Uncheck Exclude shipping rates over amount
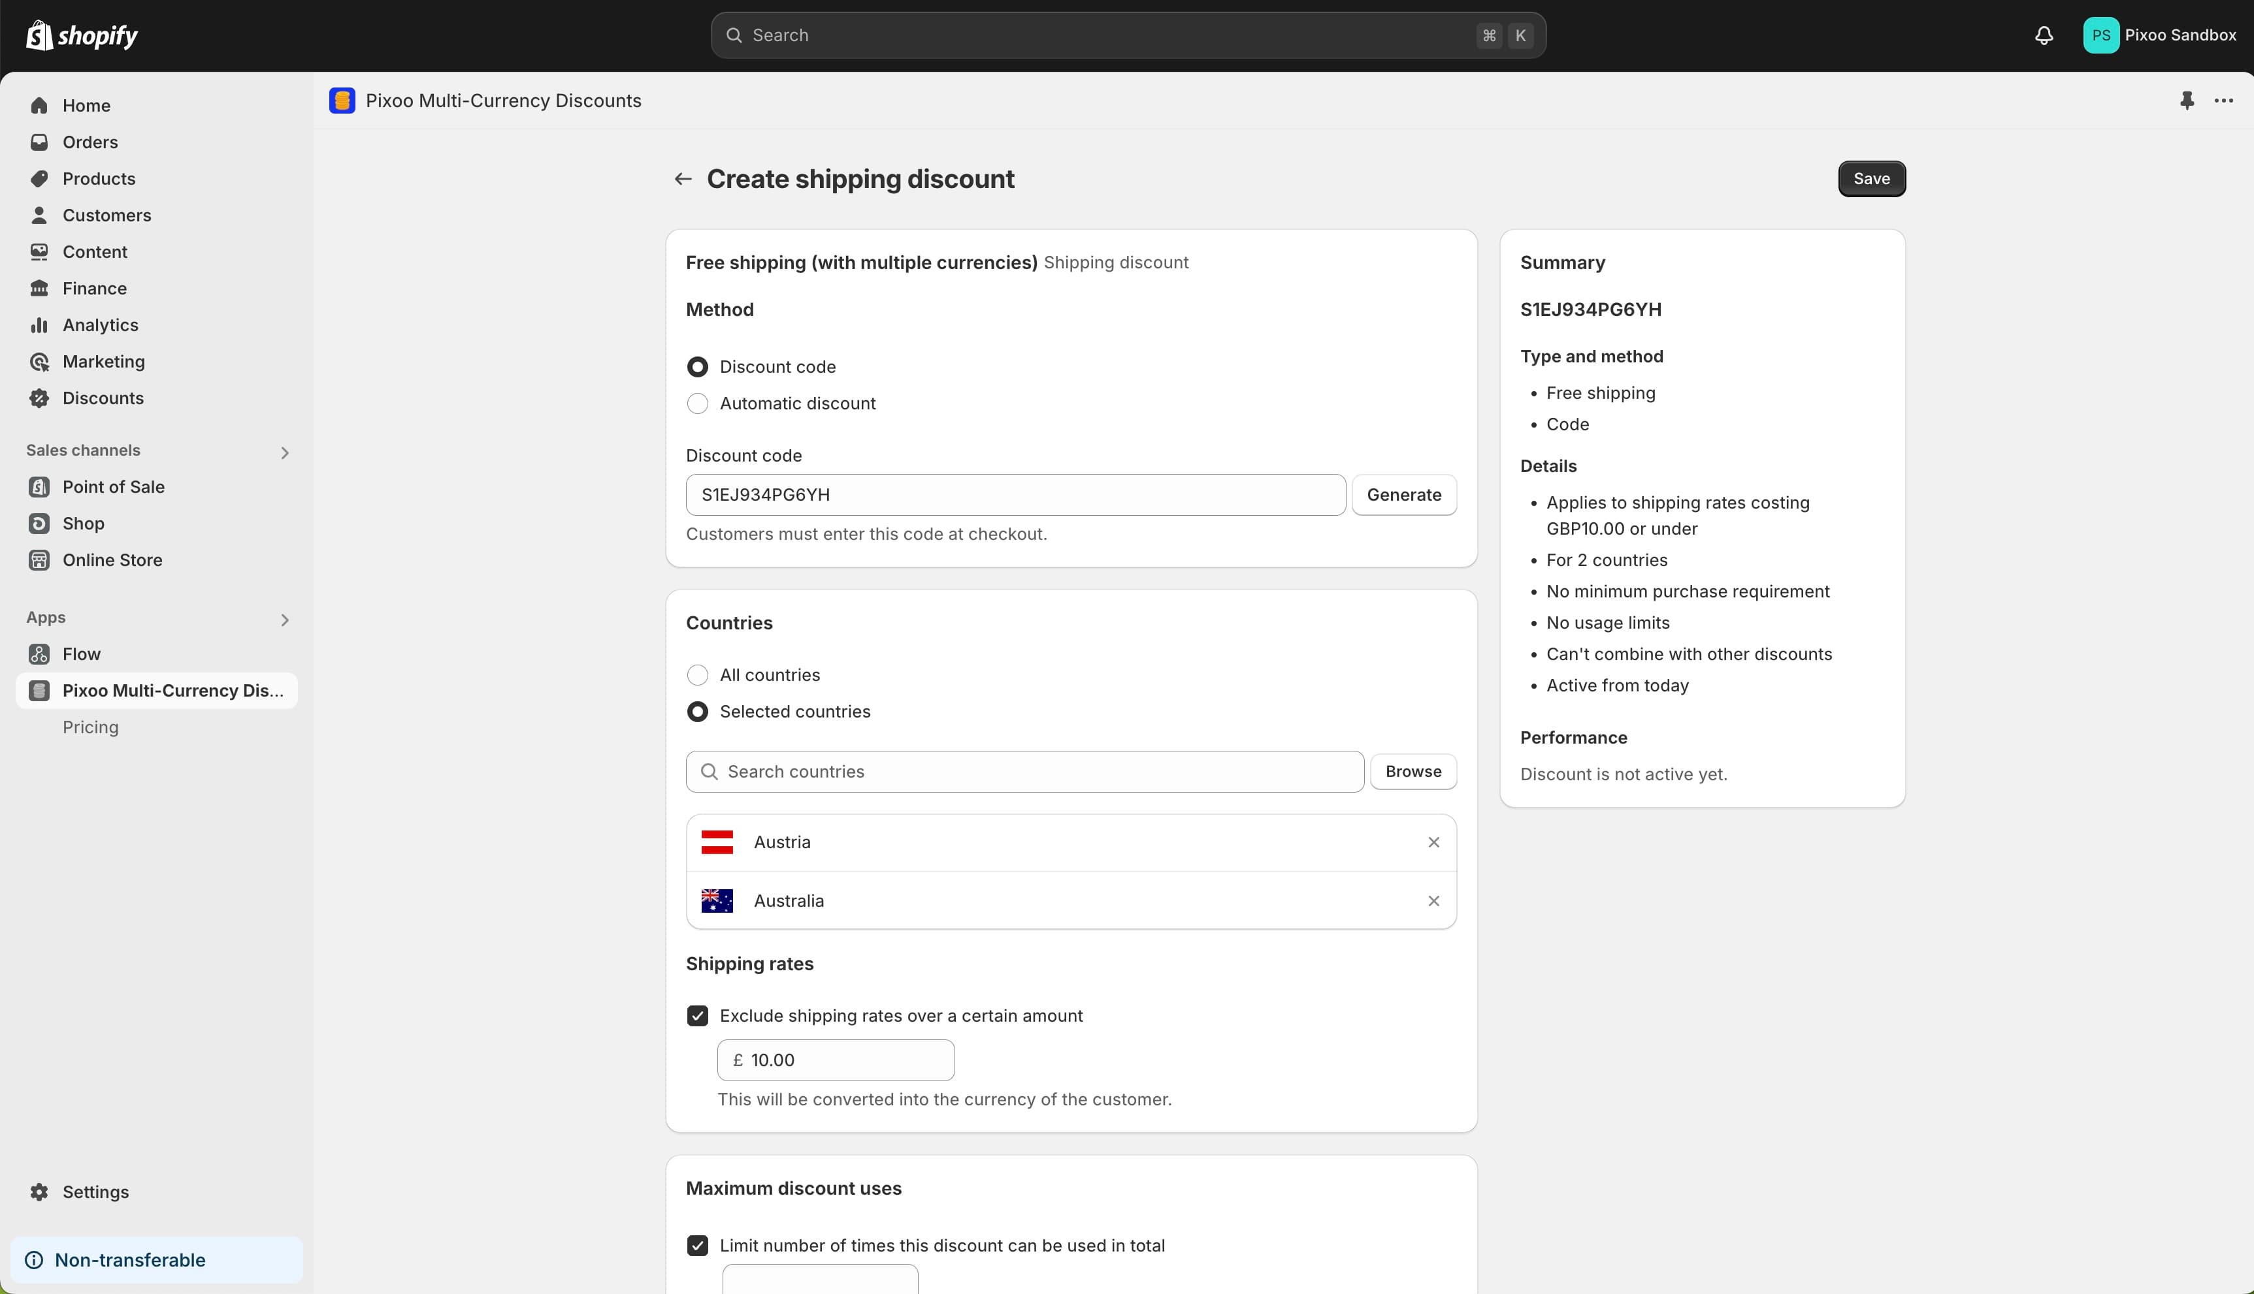 pyautogui.click(x=698, y=1016)
